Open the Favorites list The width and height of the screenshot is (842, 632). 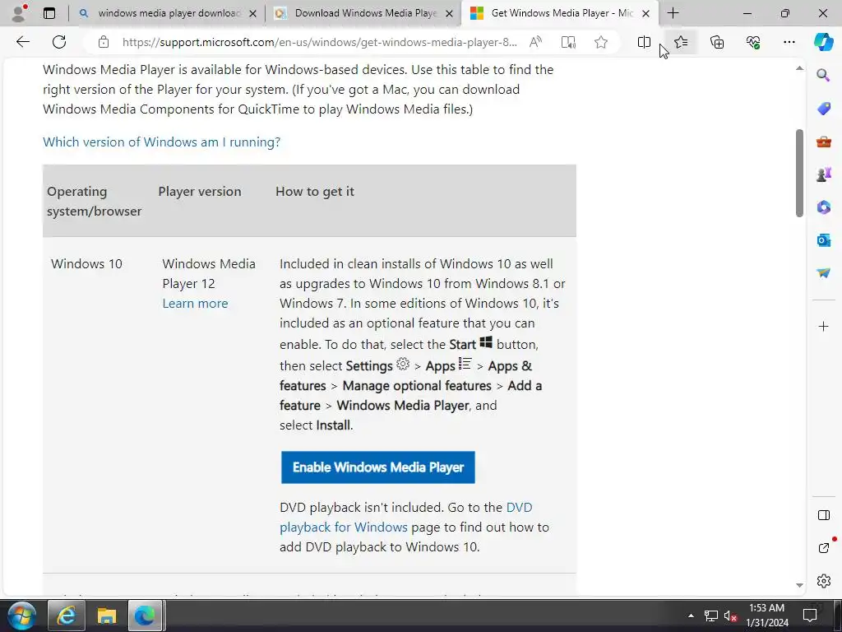(x=681, y=42)
